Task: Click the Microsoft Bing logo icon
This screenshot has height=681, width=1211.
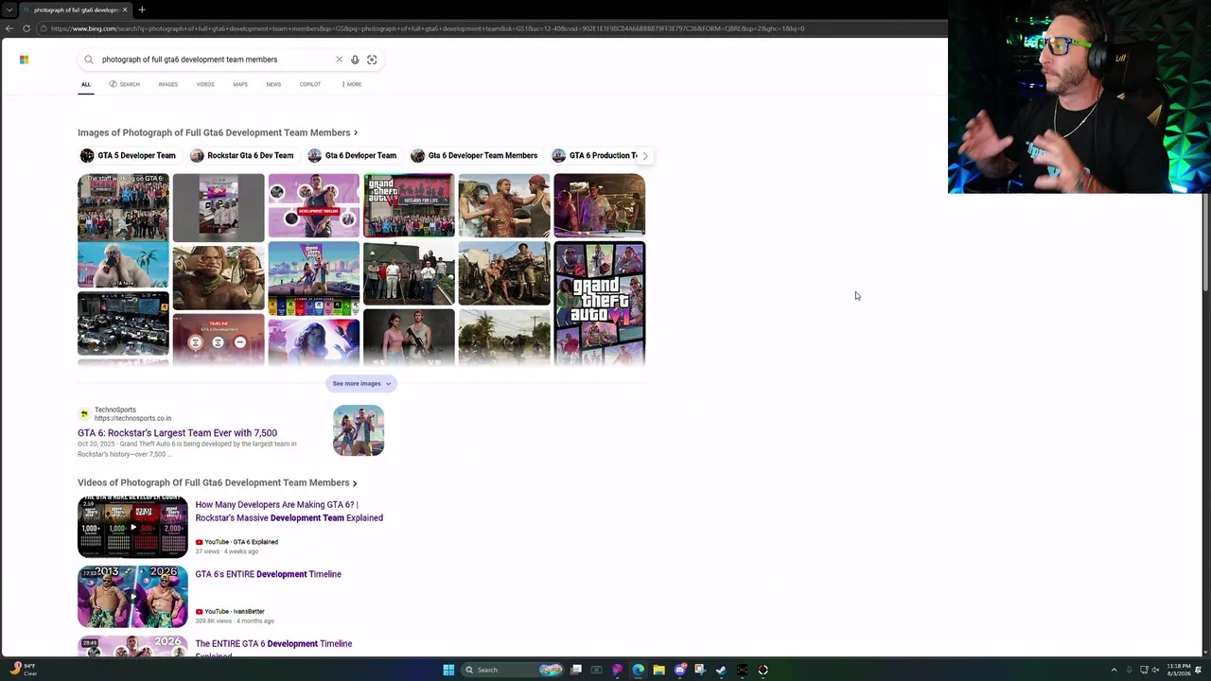Action: pyautogui.click(x=24, y=60)
